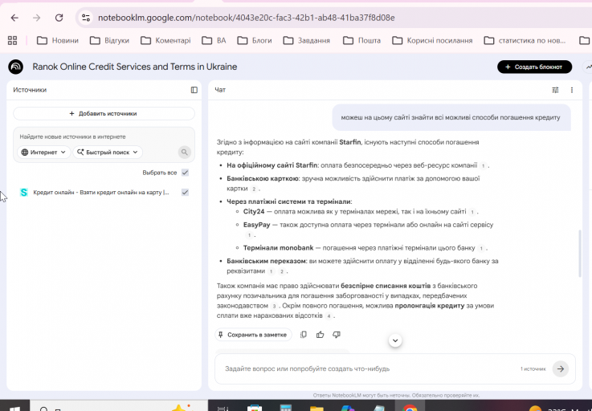Give the response a thumbs up
This screenshot has height=411, width=592.
pos(320,335)
